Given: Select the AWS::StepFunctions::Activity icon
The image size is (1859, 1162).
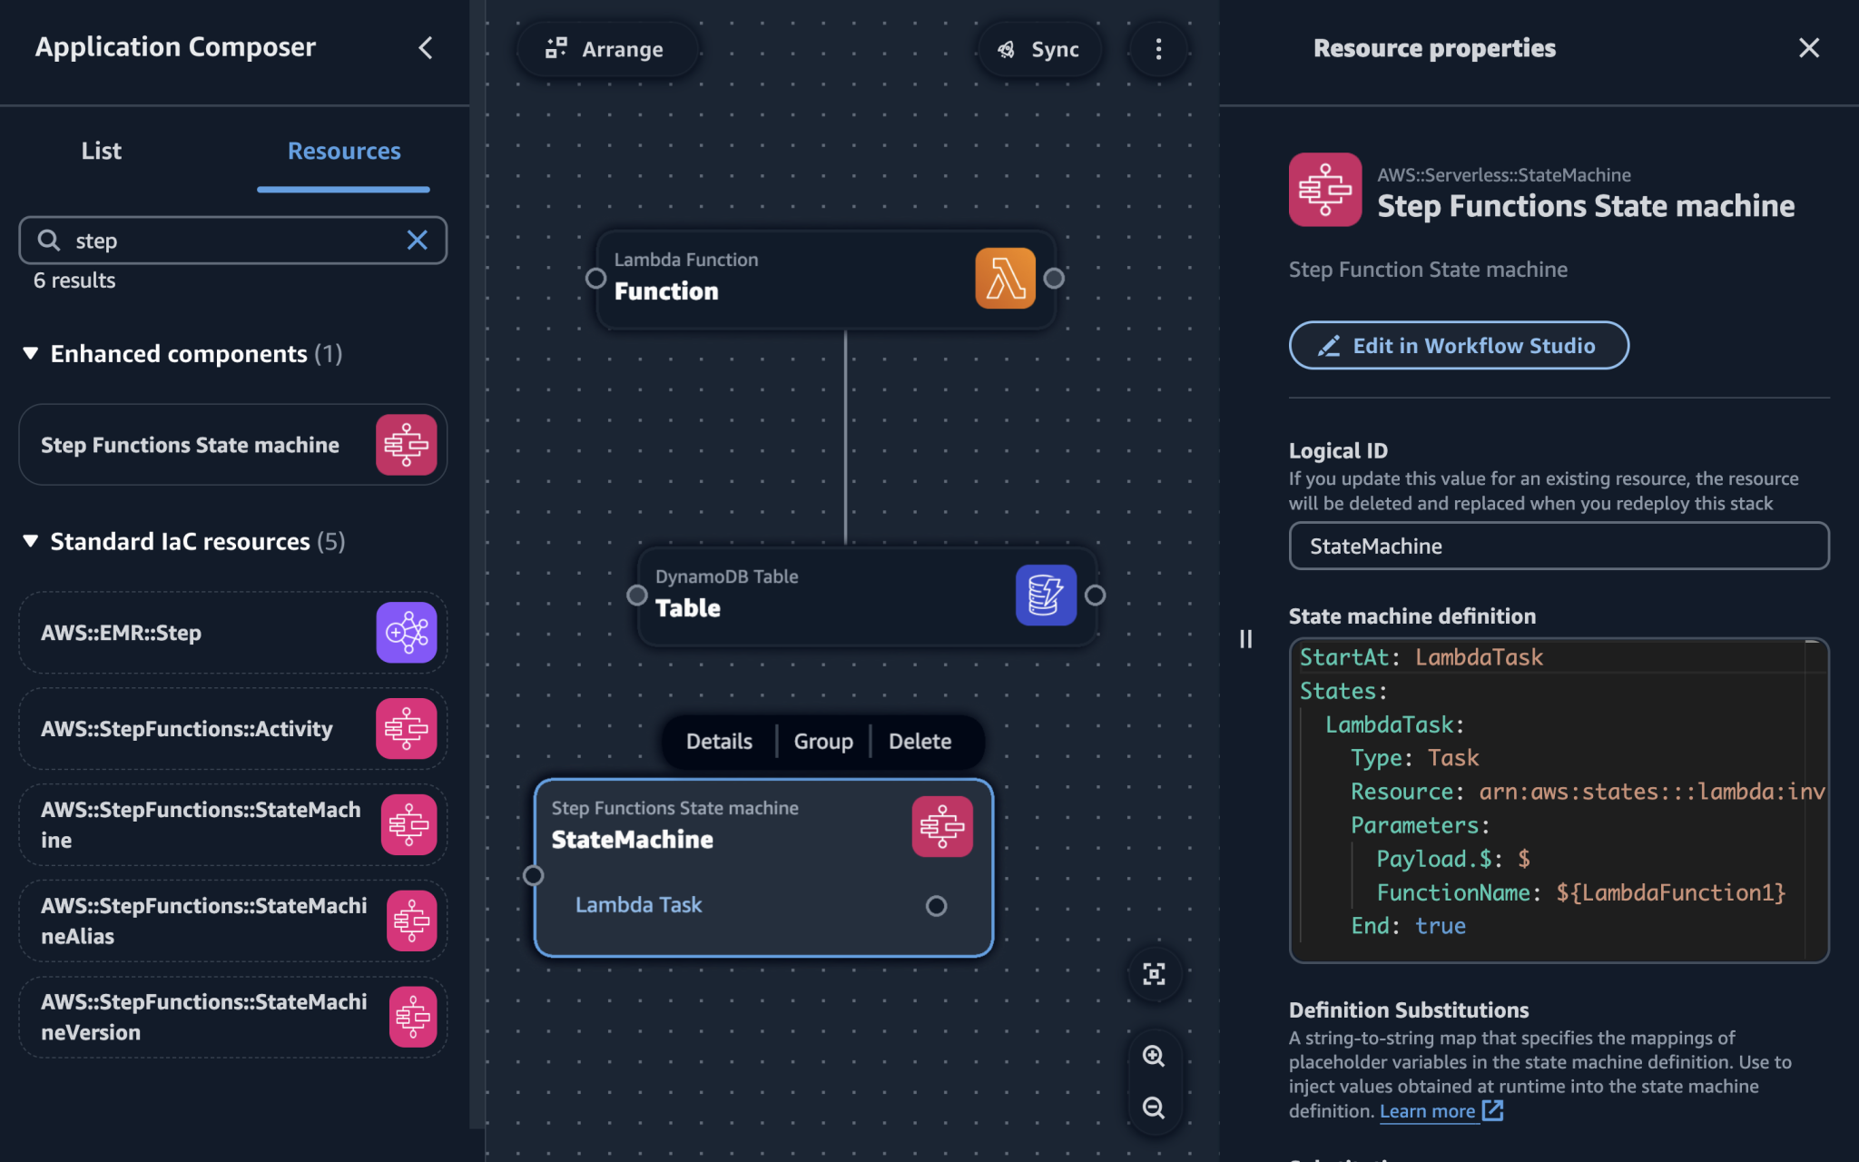Looking at the screenshot, I should click(407, 728).
